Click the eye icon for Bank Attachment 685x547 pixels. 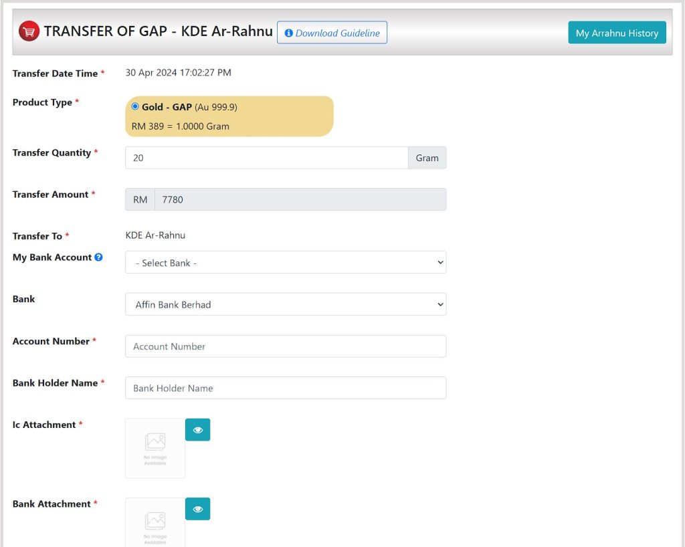[x=197, y=509]
